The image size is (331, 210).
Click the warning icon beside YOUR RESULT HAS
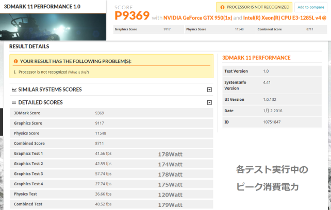click(15, 61)
